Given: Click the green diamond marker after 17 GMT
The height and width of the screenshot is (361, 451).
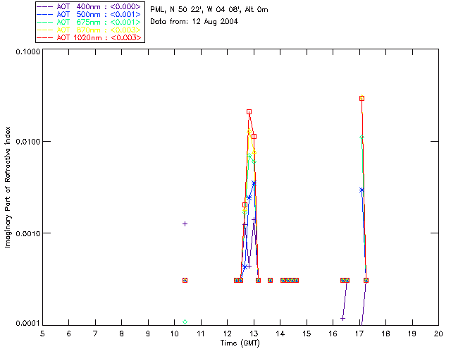Looking at the screenshot, I should (362, 137).
